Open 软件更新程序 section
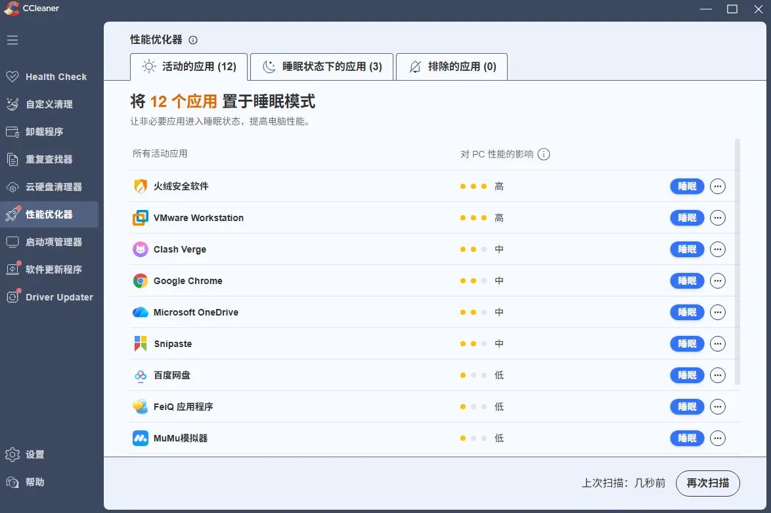The height and width of the screenshot is (513, 771). click(x=49, y=269)
